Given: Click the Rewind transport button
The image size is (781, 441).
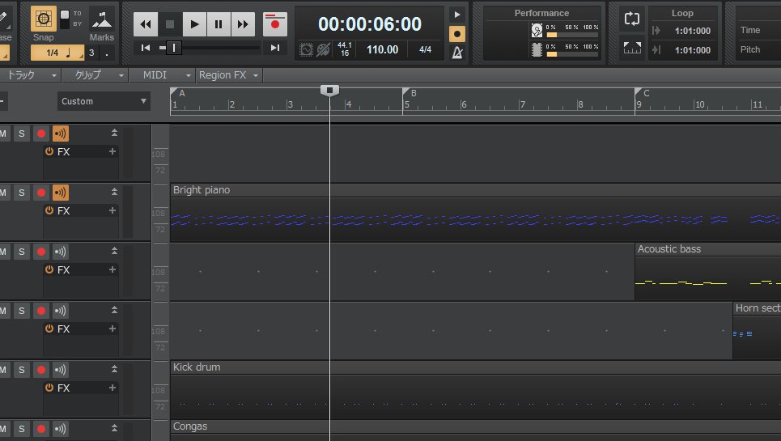Looking at the screenshot, I should (x=146, y=24).
